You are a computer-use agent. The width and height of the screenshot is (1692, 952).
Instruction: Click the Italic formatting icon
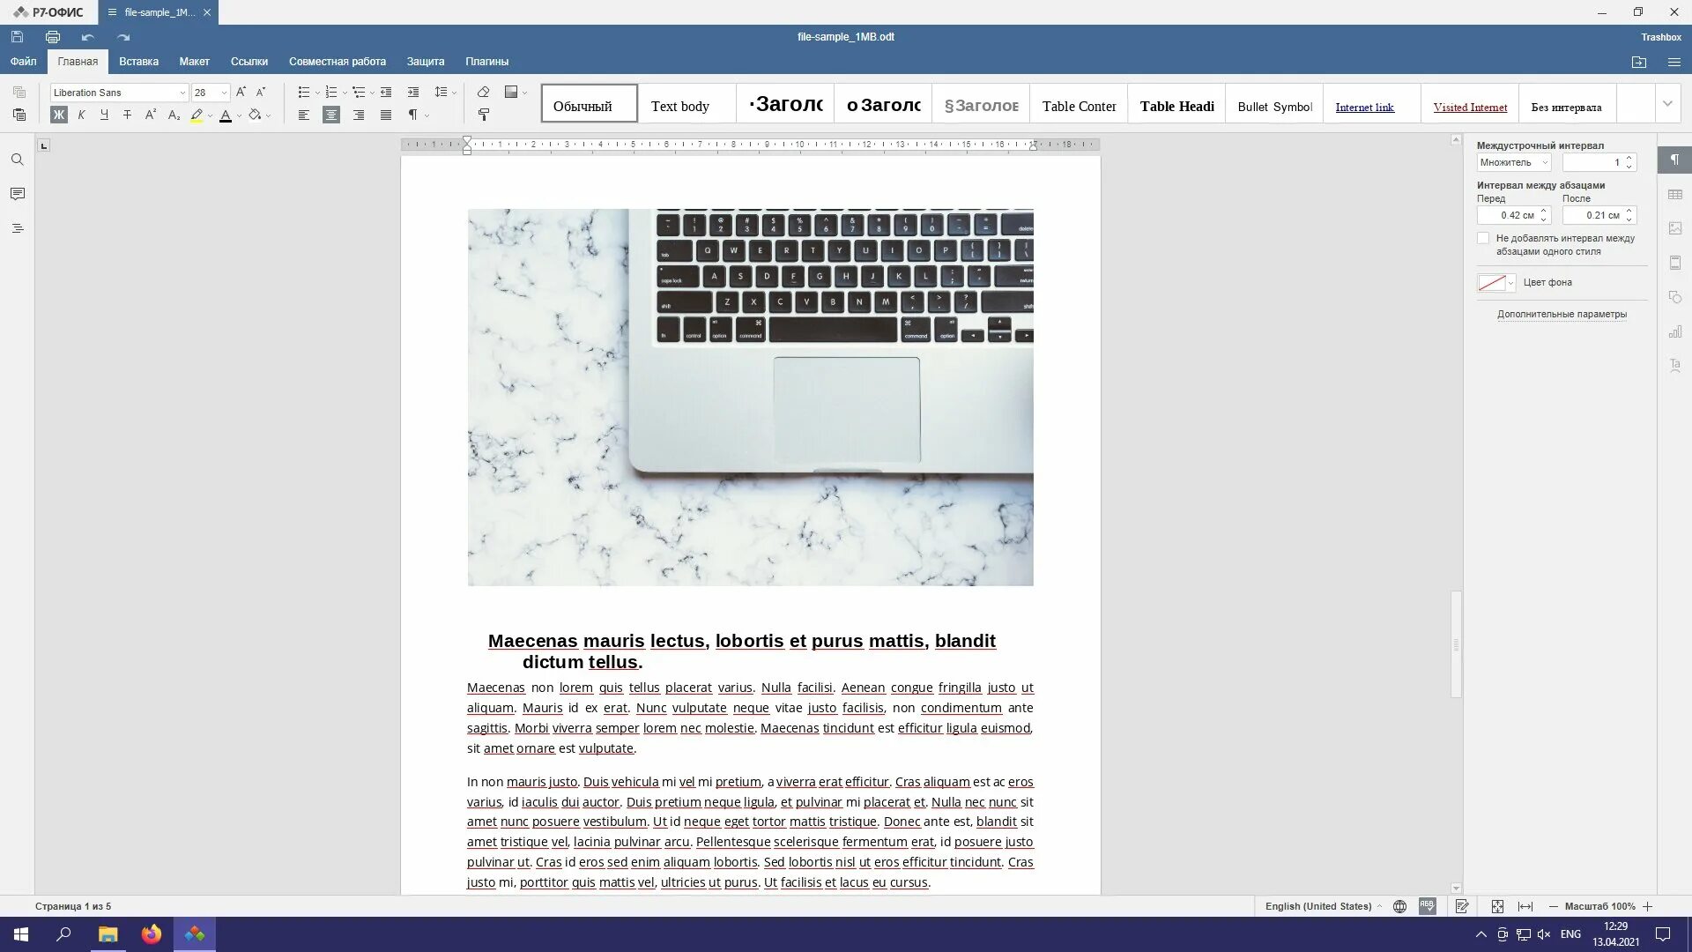pyautogui.click(x=80, y=115)
